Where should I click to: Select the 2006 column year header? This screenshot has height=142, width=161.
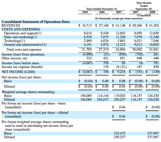click(x=102, y=12)
